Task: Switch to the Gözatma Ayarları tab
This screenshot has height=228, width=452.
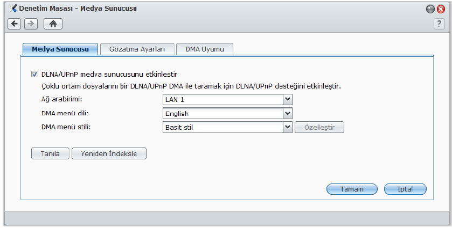Action: [137, 49]
